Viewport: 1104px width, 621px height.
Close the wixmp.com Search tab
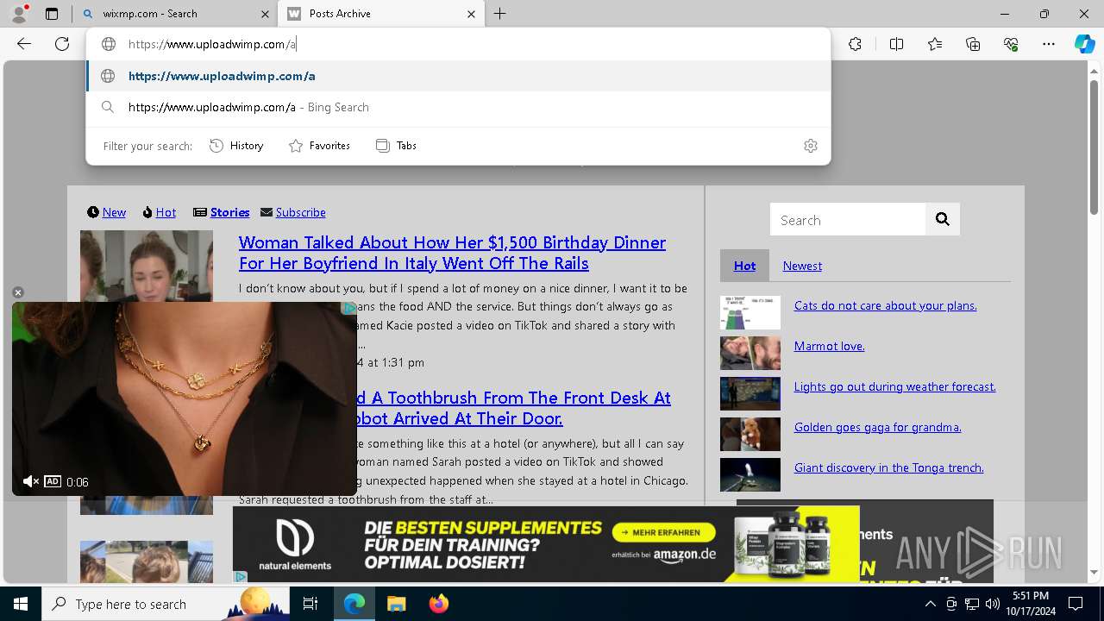tap(264, 14)
